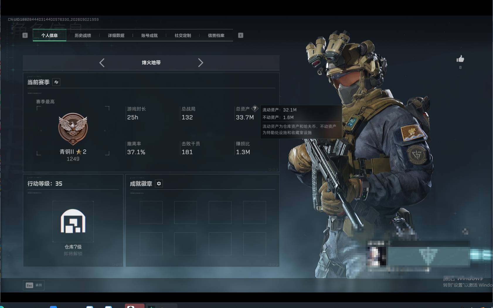Click the 总战局 value 132
The image size is (493, 308).
[187, 118]
